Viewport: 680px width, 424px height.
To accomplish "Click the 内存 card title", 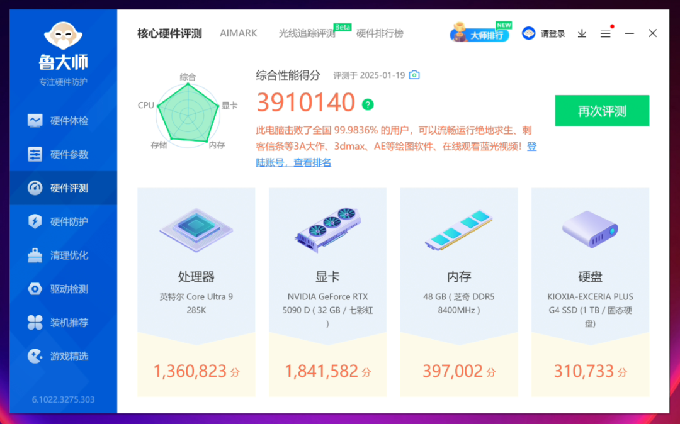I will [459, 276].
